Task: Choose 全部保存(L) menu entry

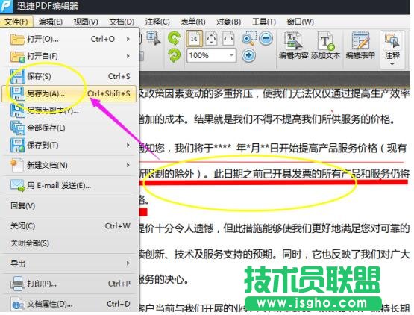Action: coord(69,128)
